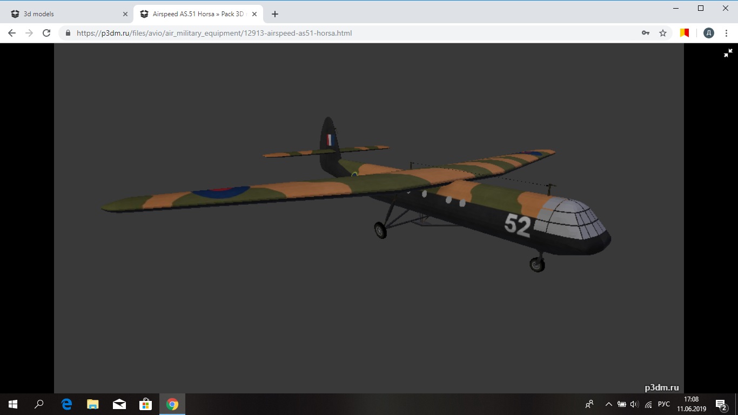Check battery status in the tray

tap(622, 404)
